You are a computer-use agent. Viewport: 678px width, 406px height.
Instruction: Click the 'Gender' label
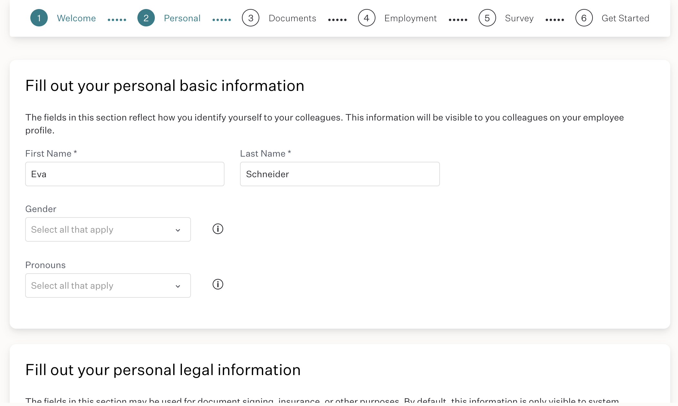click(41, 209)
